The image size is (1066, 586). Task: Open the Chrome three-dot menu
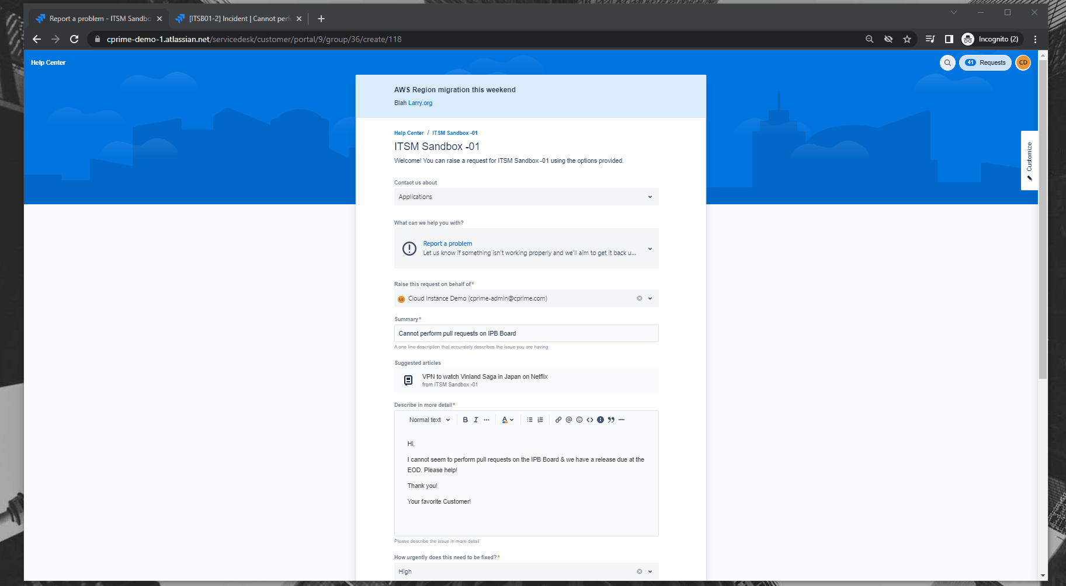click(1036, 39)
